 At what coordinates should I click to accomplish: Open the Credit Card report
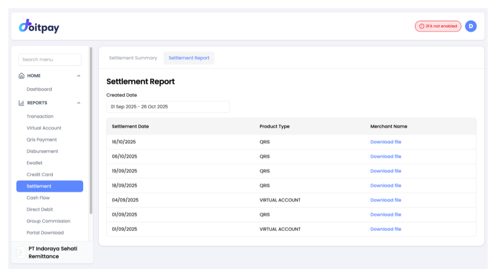point(40,175)
